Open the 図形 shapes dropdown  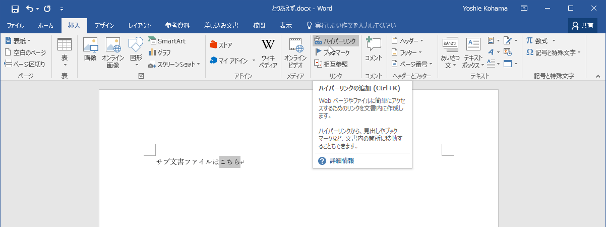click(x=136, y=52)
